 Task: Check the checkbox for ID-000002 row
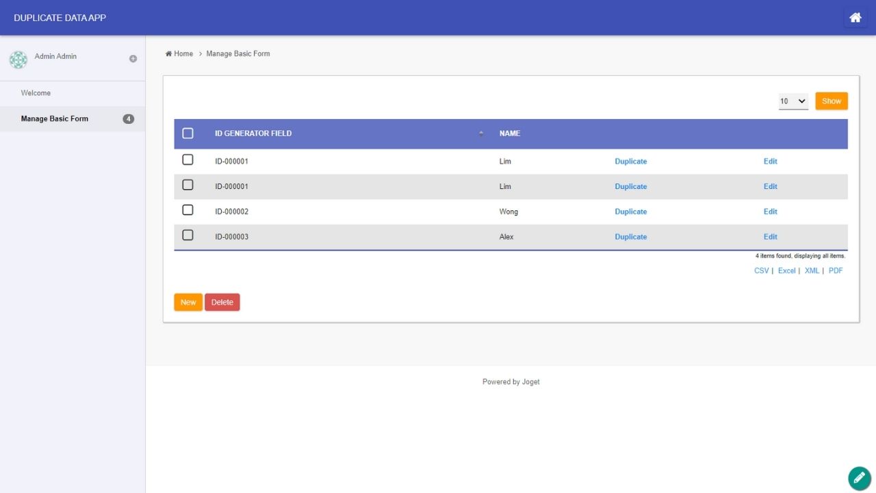pyautogui.click(x=188, y=210)
